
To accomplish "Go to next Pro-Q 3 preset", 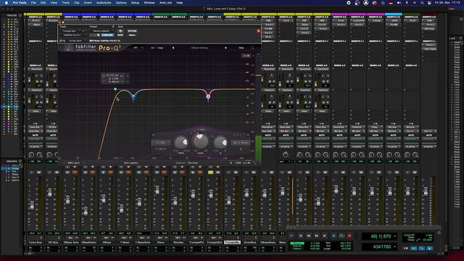I will 225,48.
